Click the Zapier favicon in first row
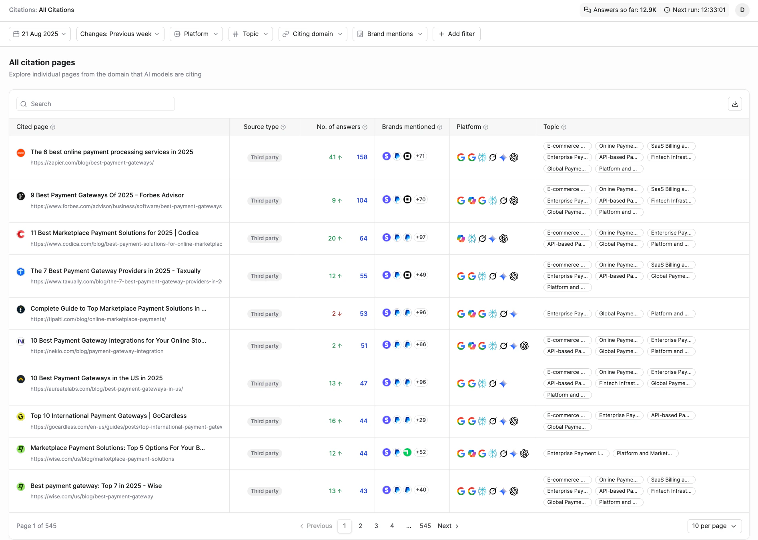This screenshot has height=540, width=758. coord(21,153)
